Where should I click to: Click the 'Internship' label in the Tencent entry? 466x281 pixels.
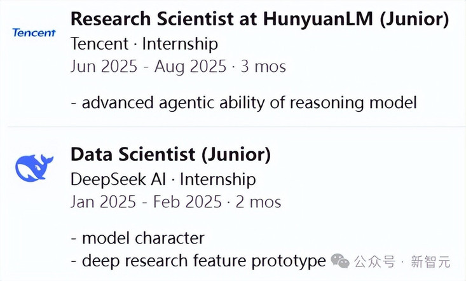point(180,45)
